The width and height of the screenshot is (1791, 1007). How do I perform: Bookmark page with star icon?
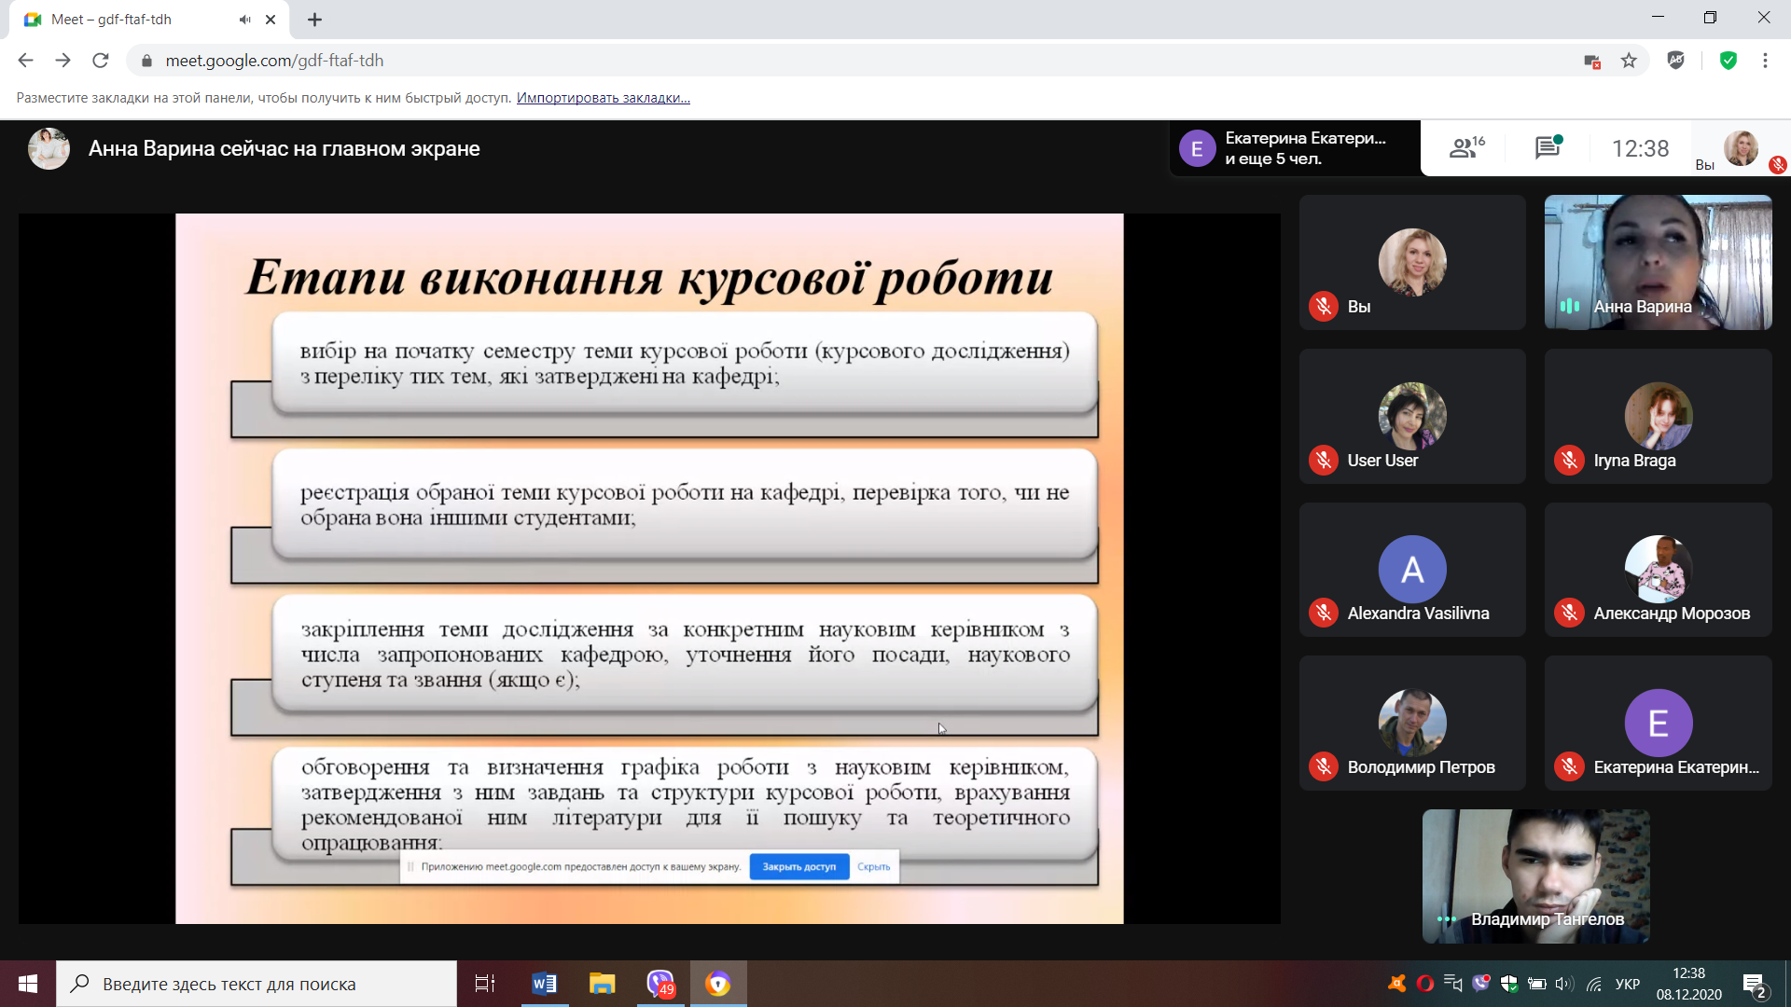coord(1629,61)
